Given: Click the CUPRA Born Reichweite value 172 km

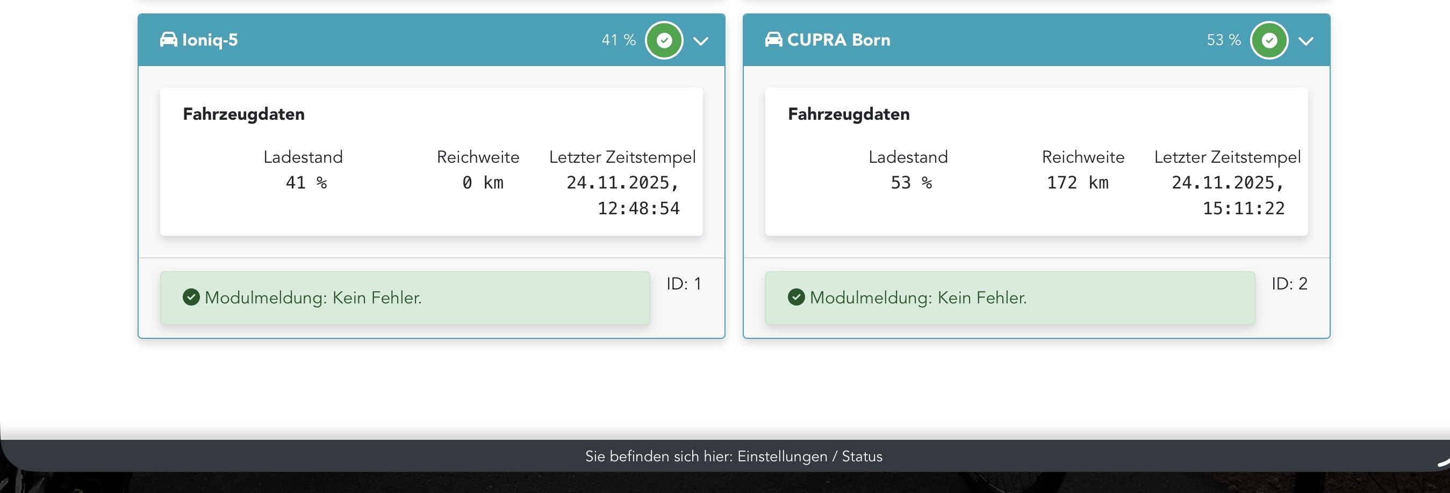Looking at the screenshot, I should [x=1078, y=183].
